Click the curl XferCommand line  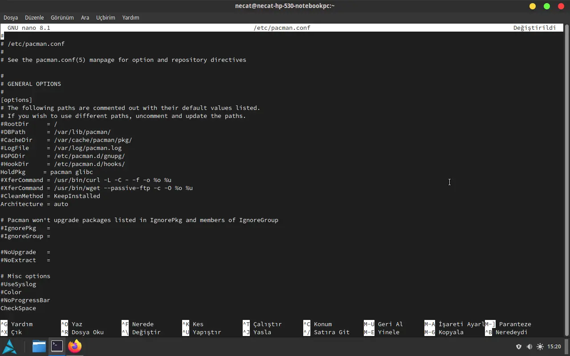[86, 180]
